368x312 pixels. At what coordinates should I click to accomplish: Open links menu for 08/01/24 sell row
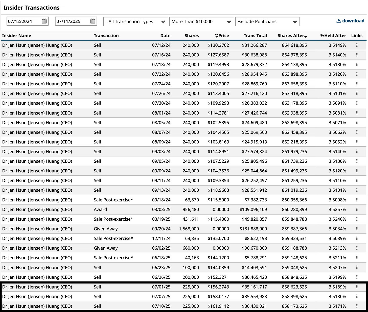357,113
